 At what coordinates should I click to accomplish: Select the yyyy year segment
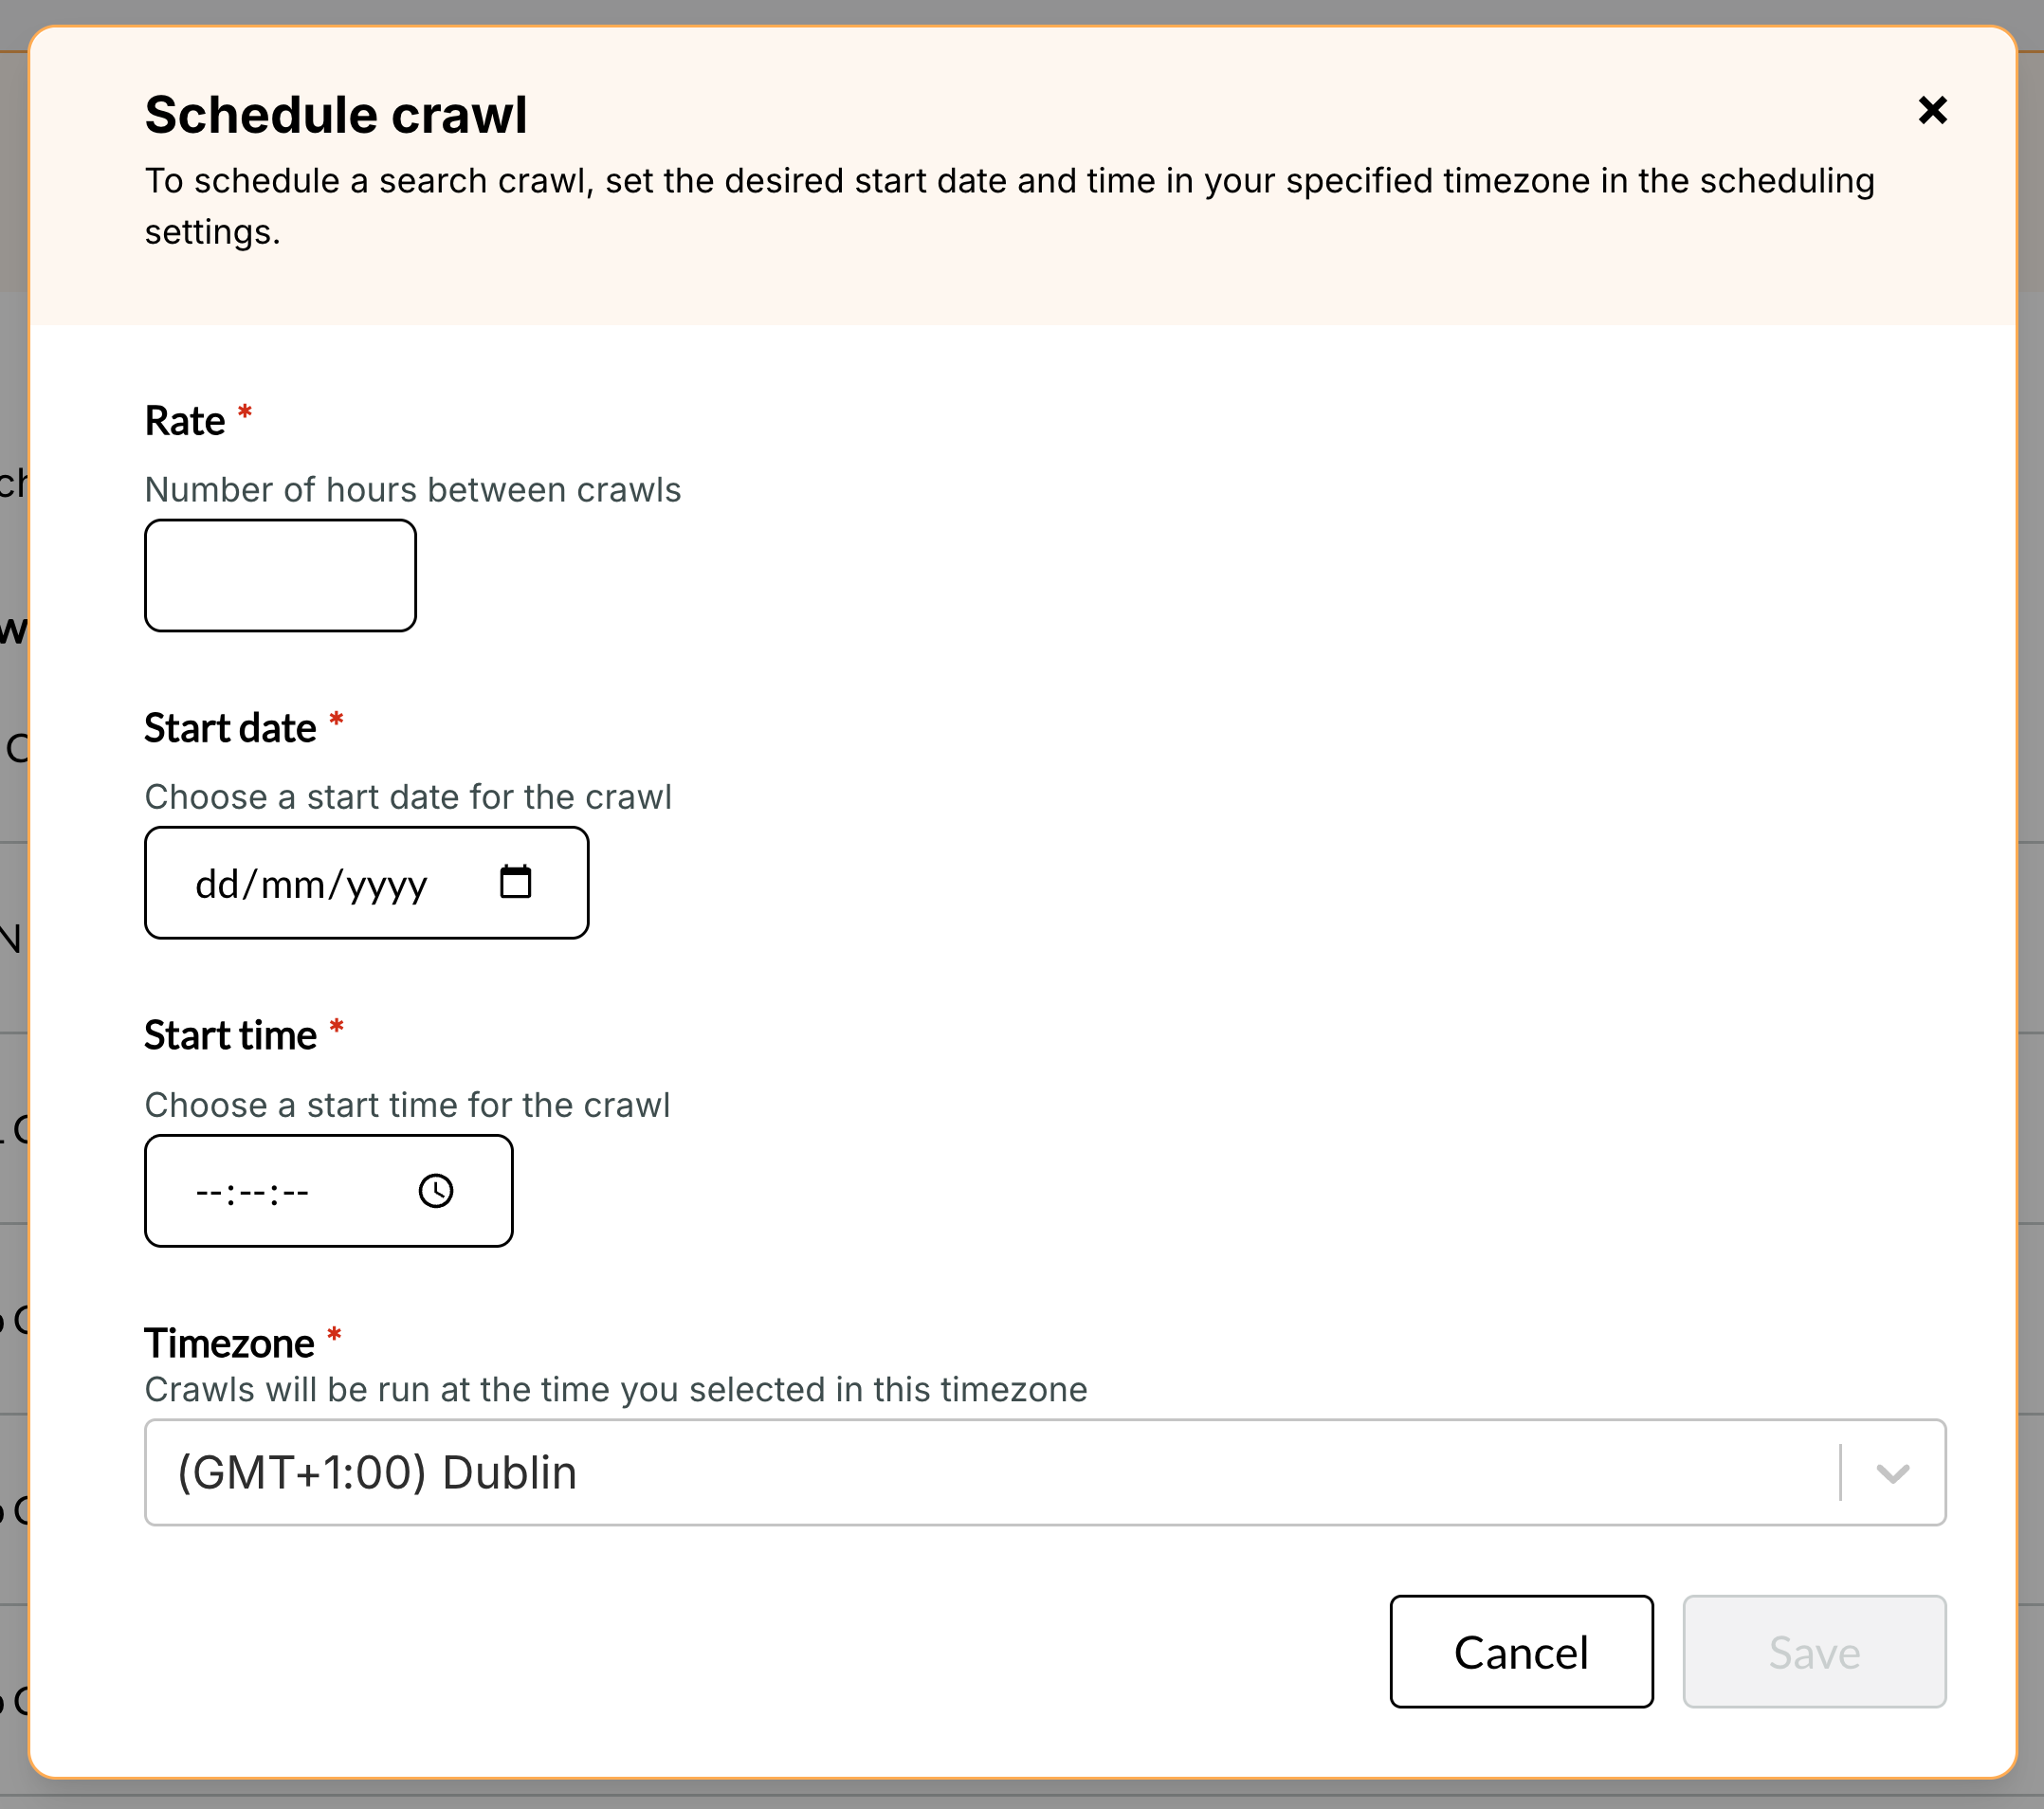pos(387,885)
